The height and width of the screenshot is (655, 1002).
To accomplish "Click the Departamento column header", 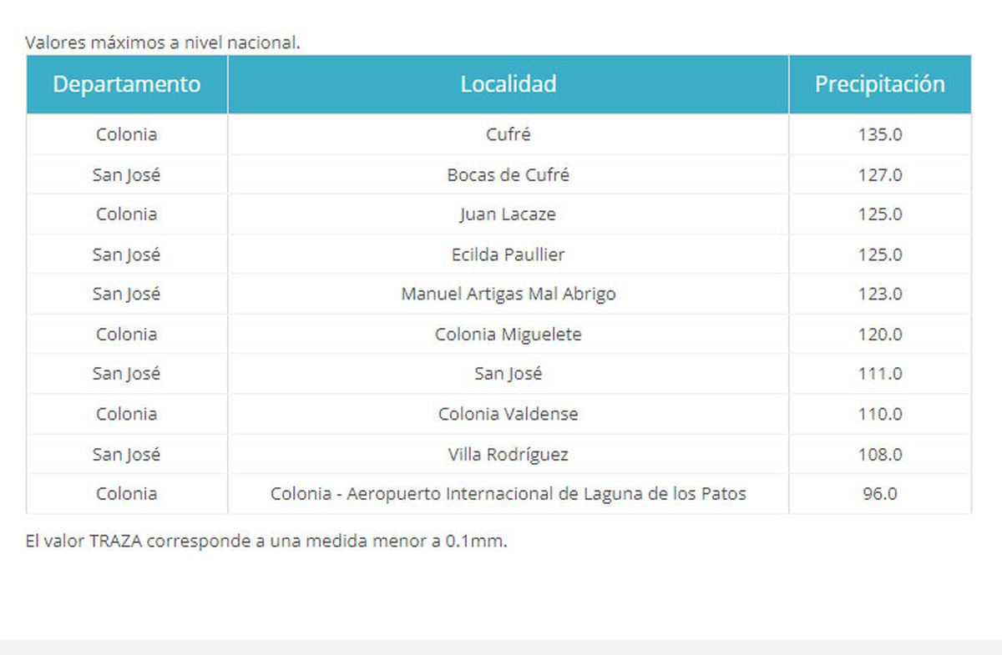I will click(127, 84).
